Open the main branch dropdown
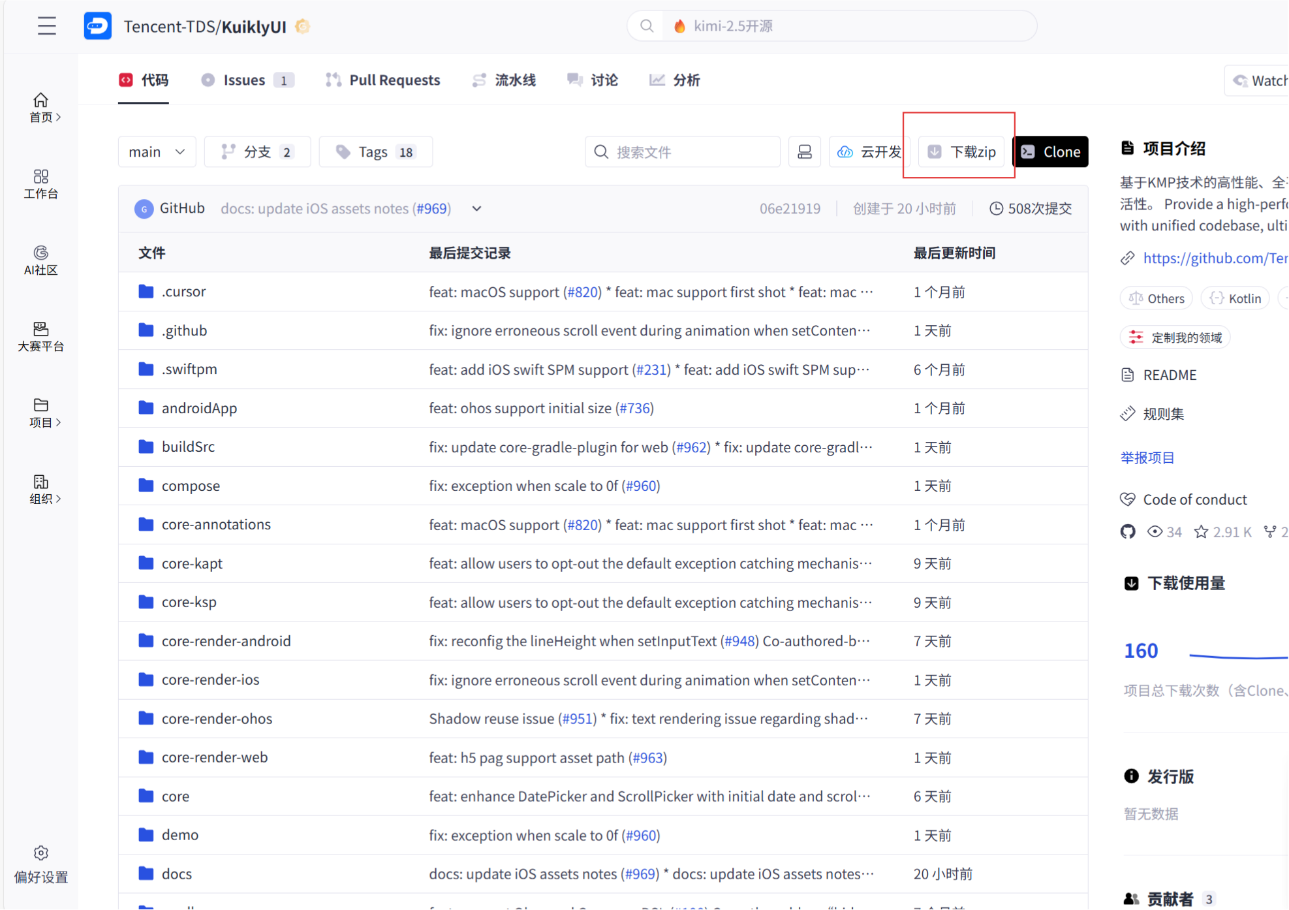Viewport: 1289px width, 910px height. pos(157,152)
